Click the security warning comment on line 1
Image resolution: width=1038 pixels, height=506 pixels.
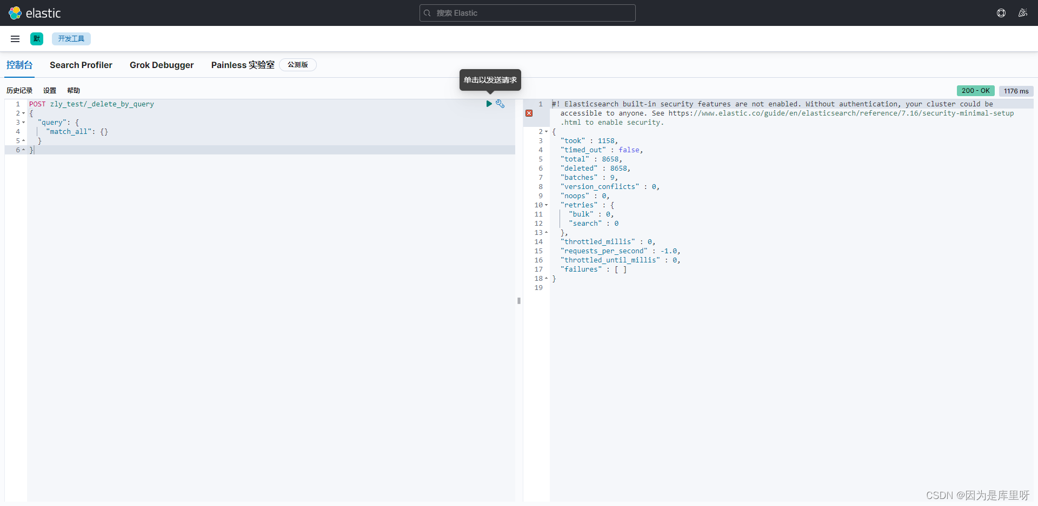point(783,113)
